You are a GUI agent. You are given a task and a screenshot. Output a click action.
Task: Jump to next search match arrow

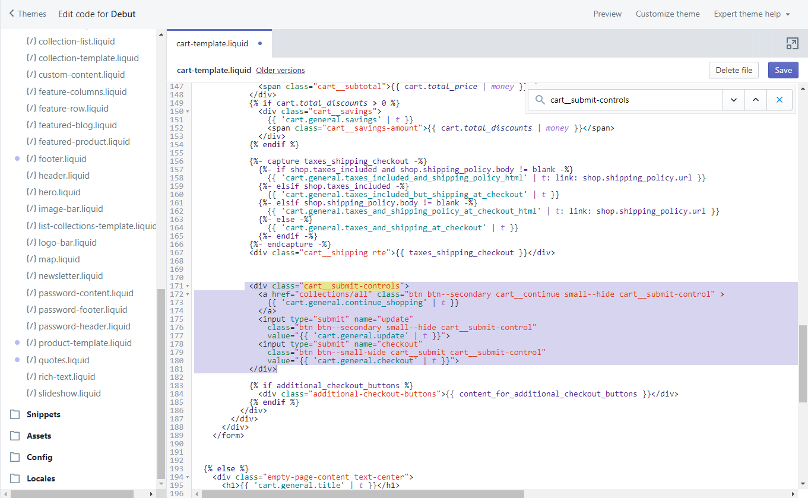734,100
